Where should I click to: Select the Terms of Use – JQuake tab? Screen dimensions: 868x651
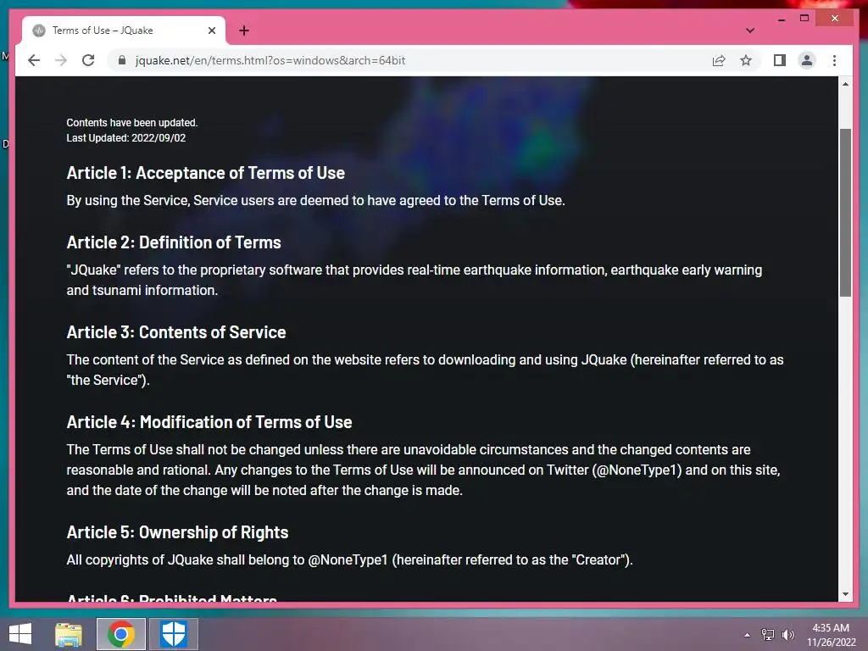click(x=124, y=31)
